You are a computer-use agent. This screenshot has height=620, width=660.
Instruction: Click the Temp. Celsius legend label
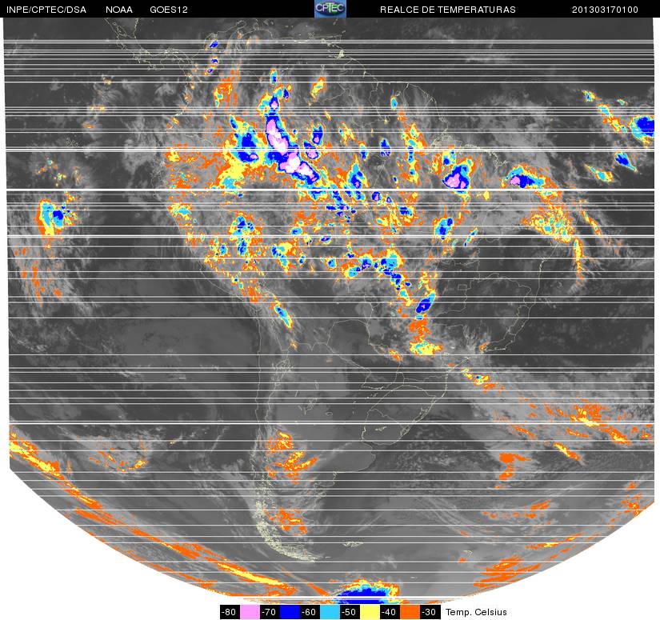click(476, 611)
